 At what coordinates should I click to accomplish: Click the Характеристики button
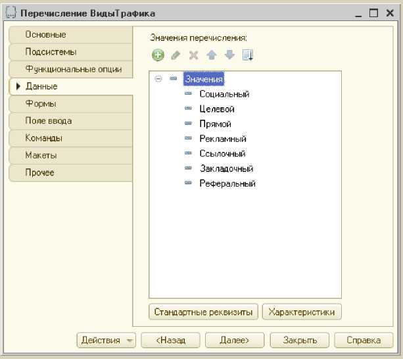(x=302, y=312)
